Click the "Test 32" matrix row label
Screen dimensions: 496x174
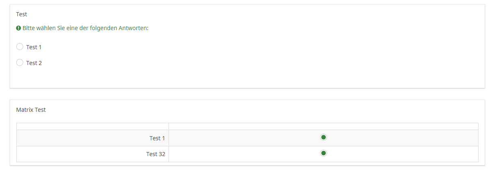click(x=156, y=154)
